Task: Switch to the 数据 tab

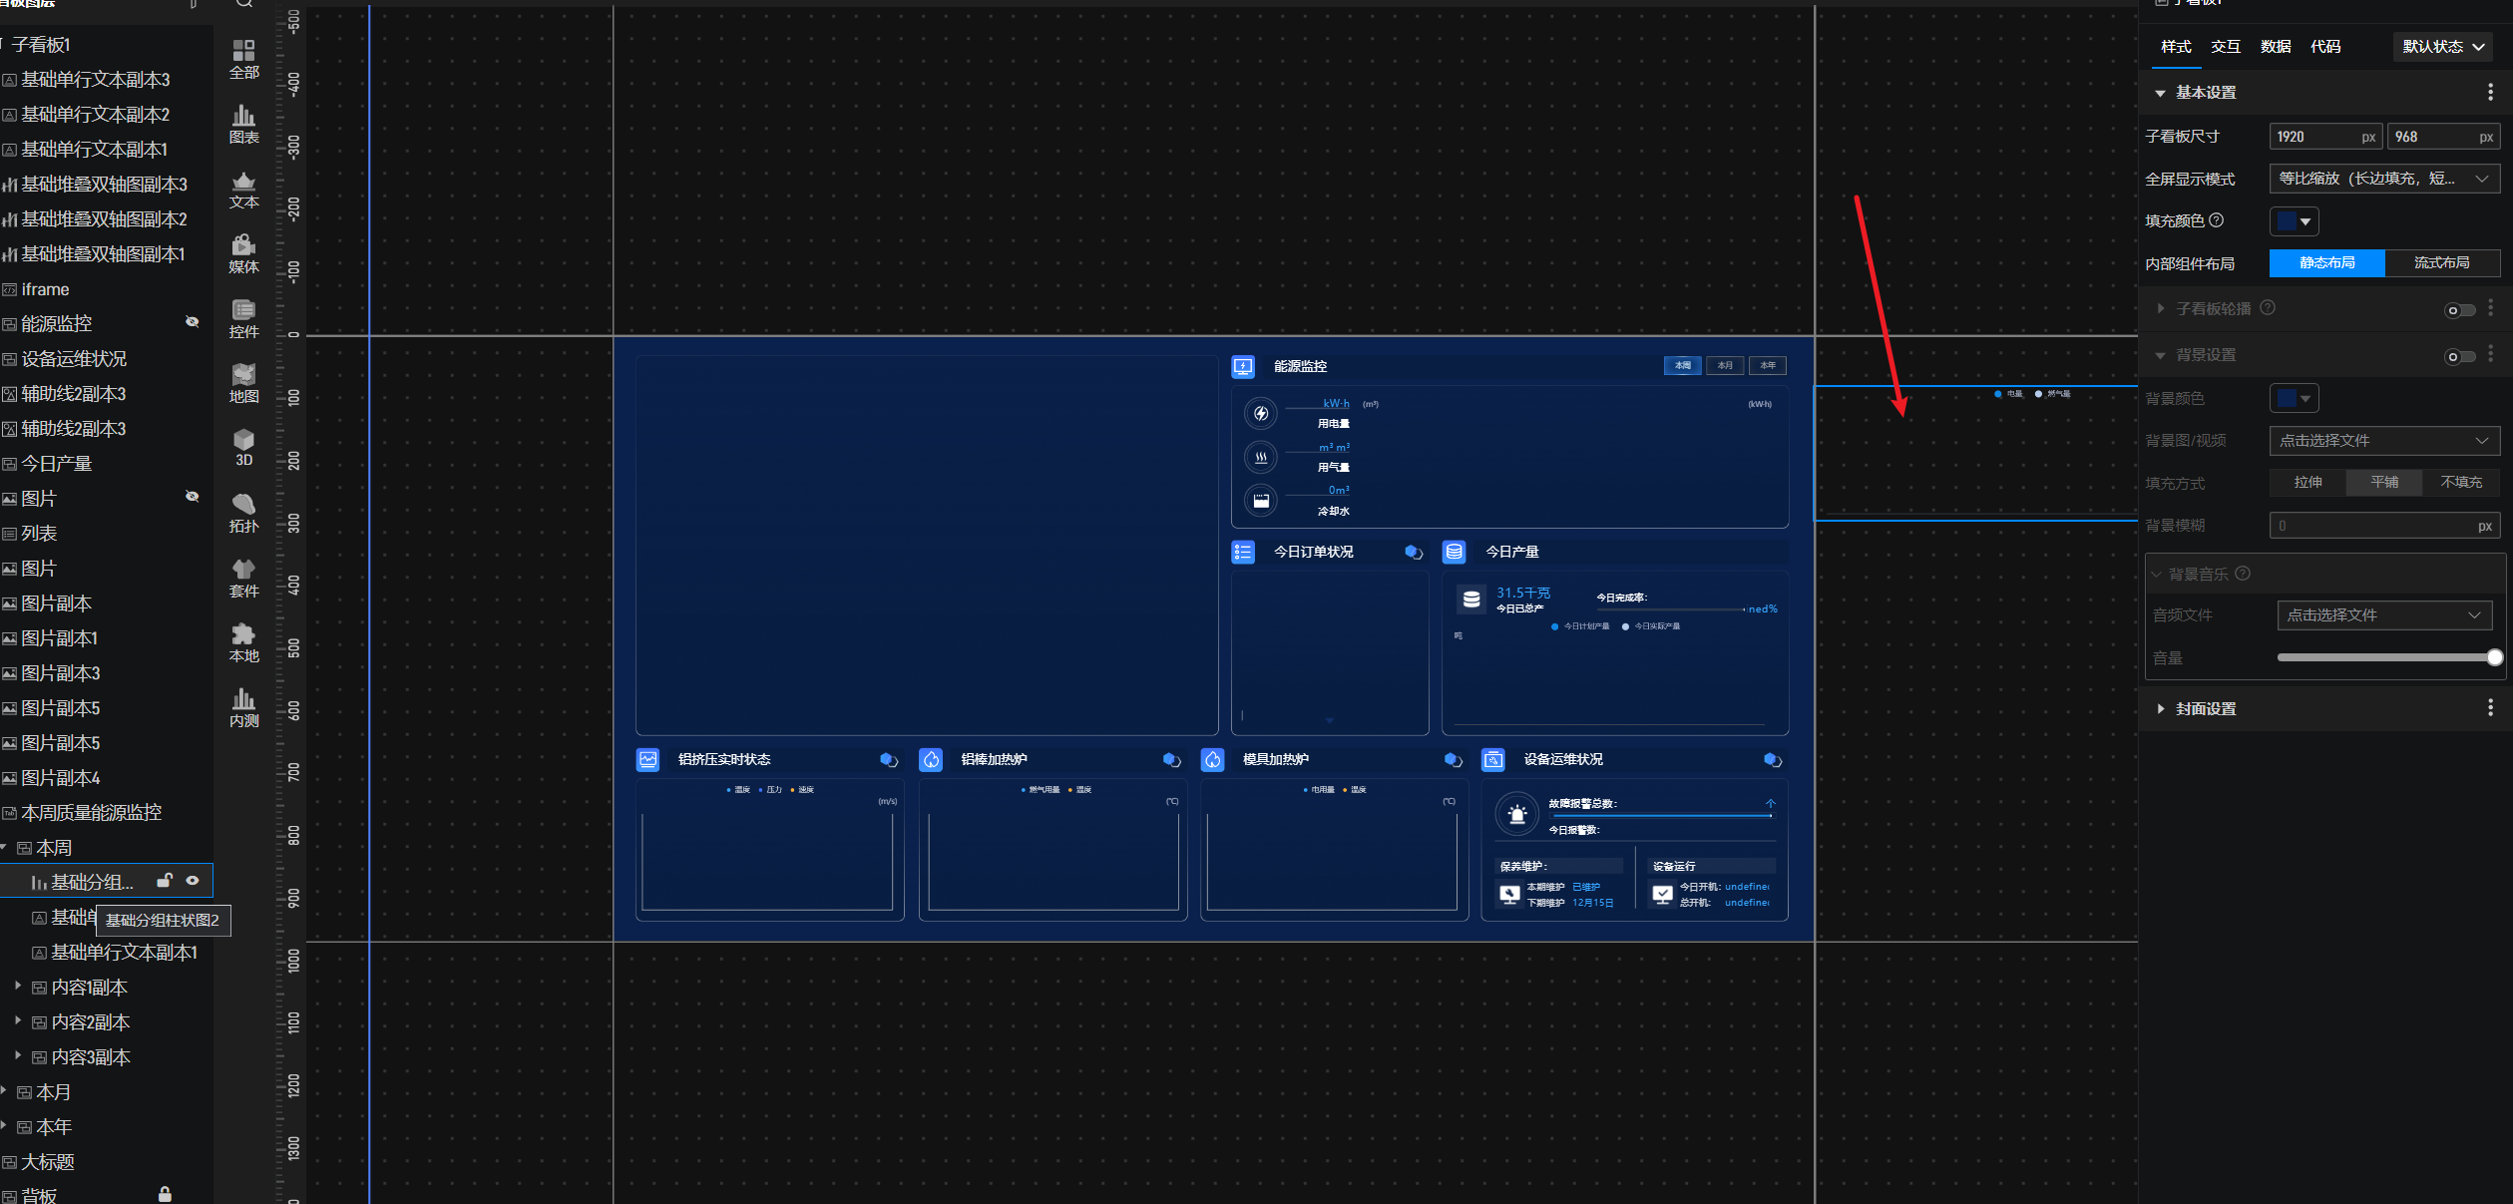Action: point(2276,47)
